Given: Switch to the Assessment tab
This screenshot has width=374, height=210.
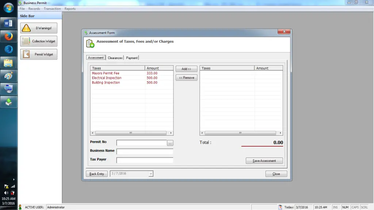Looking at the screenshot, I should click(96, 58).
